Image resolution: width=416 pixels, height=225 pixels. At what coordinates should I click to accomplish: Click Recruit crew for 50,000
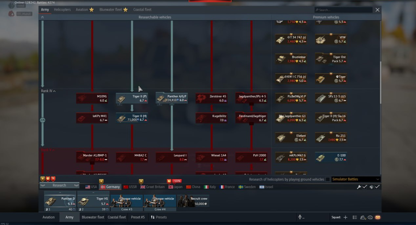(x=193, y=201)
